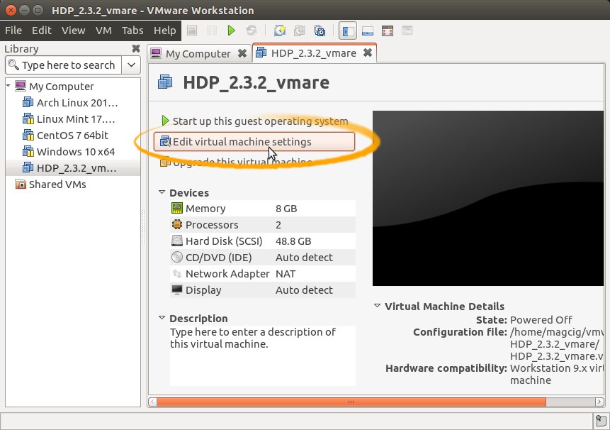Click the Hard Disk (SCSI) drive icon

[177, 241]
